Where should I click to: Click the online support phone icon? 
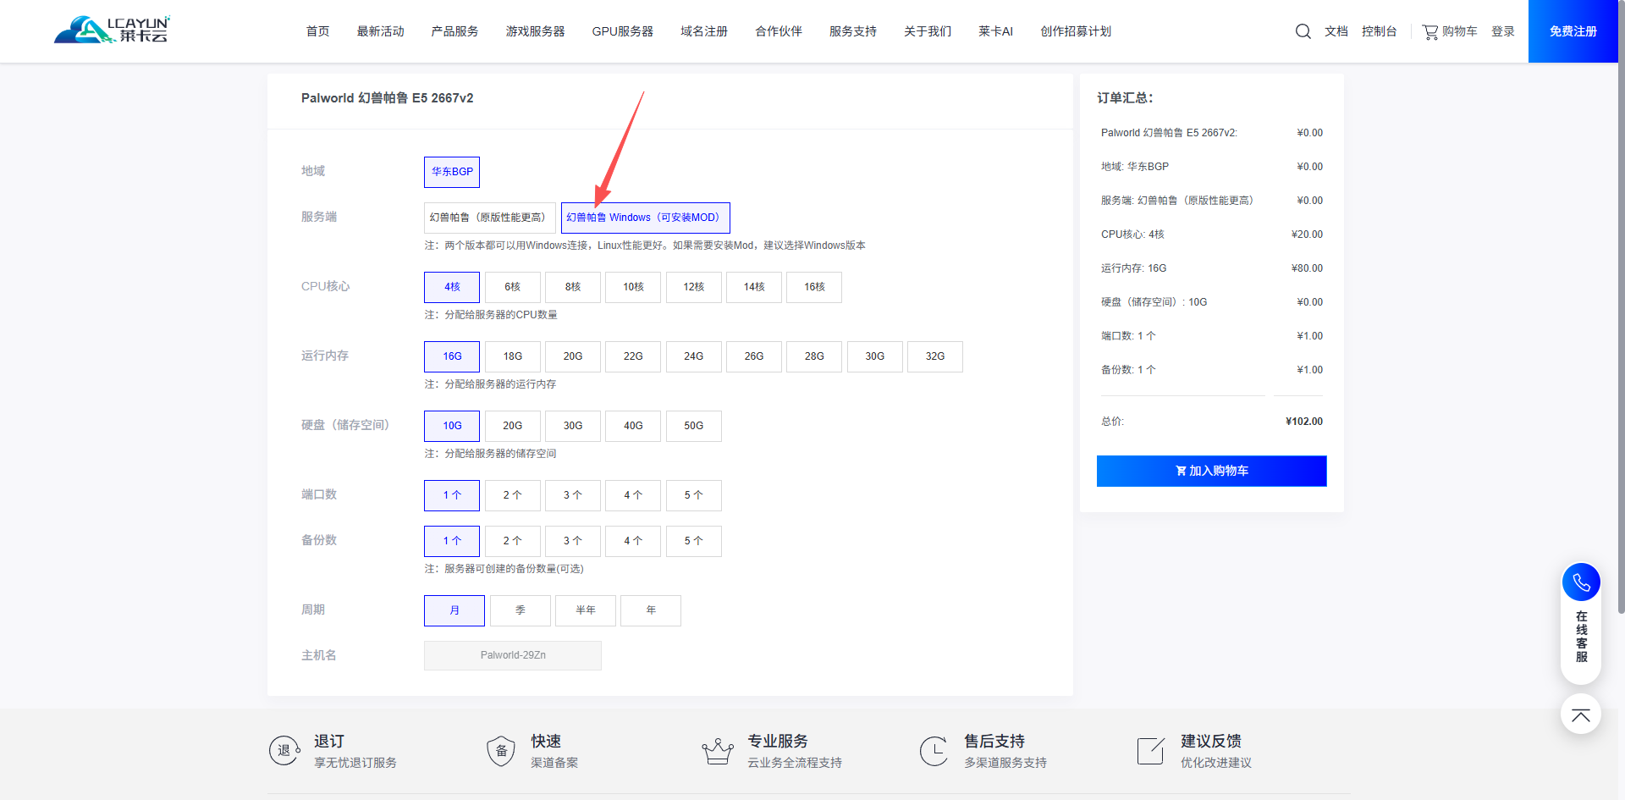[1581, 582]
